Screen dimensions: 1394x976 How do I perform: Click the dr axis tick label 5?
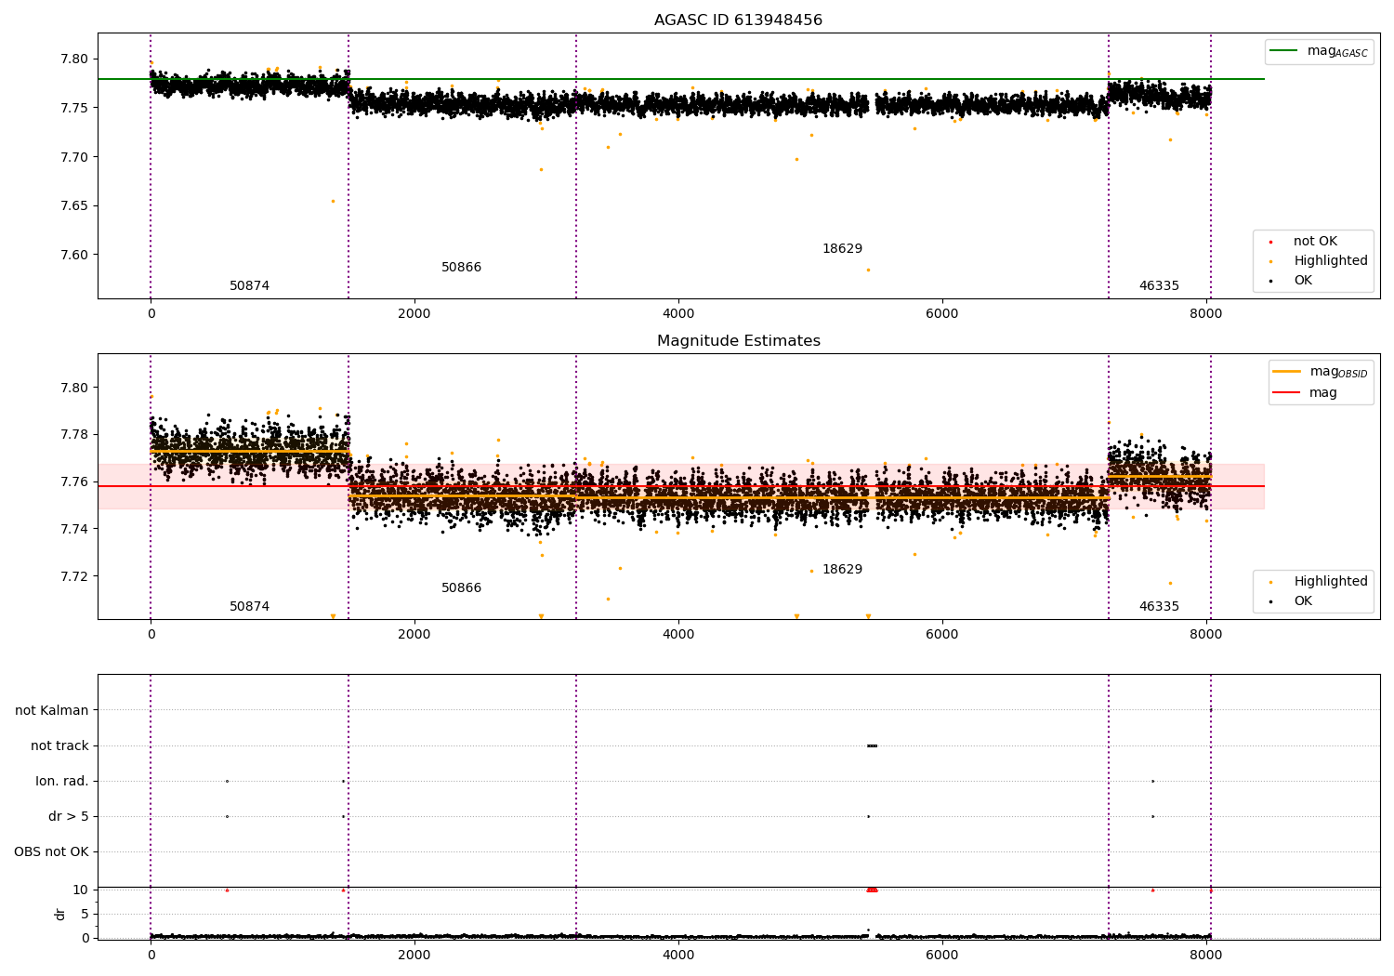(85, 915)
